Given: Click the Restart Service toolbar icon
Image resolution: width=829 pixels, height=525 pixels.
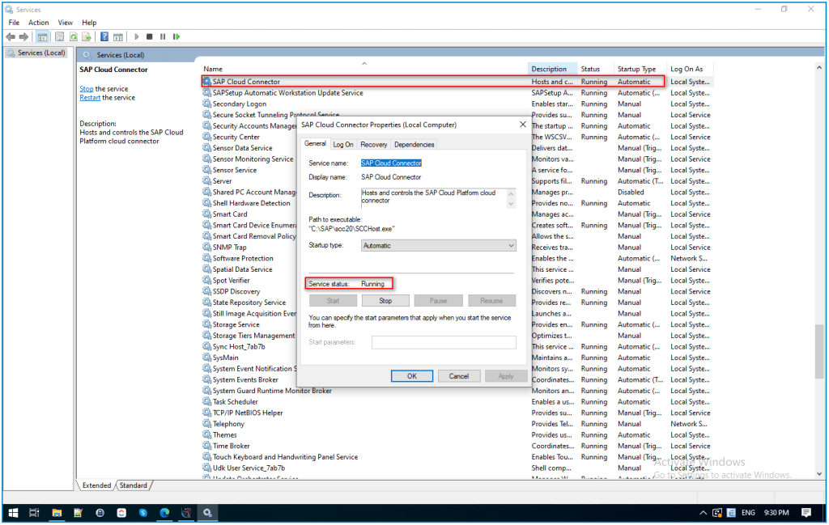Looking at the screenshot, I should 176,36.
